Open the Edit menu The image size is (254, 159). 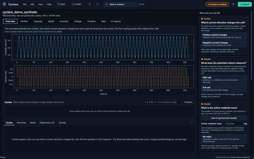click(x=32, y=4)
